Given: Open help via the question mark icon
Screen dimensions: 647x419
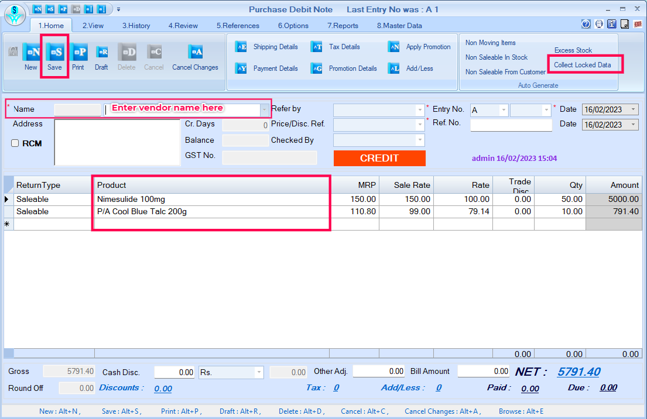Looking at the screenshot, I should [586, 24].
